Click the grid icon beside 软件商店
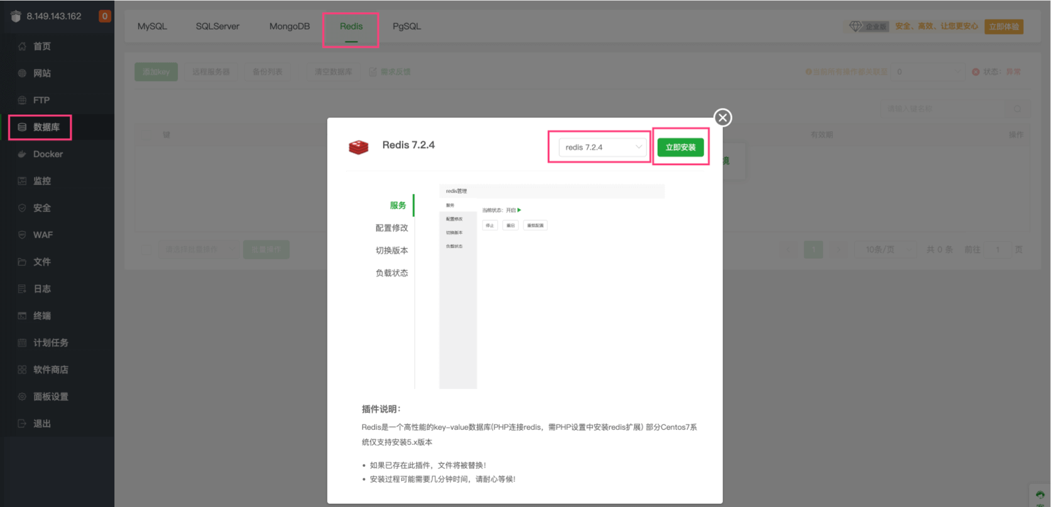Viewport: 1051px width, 507px height. (22, 370)
